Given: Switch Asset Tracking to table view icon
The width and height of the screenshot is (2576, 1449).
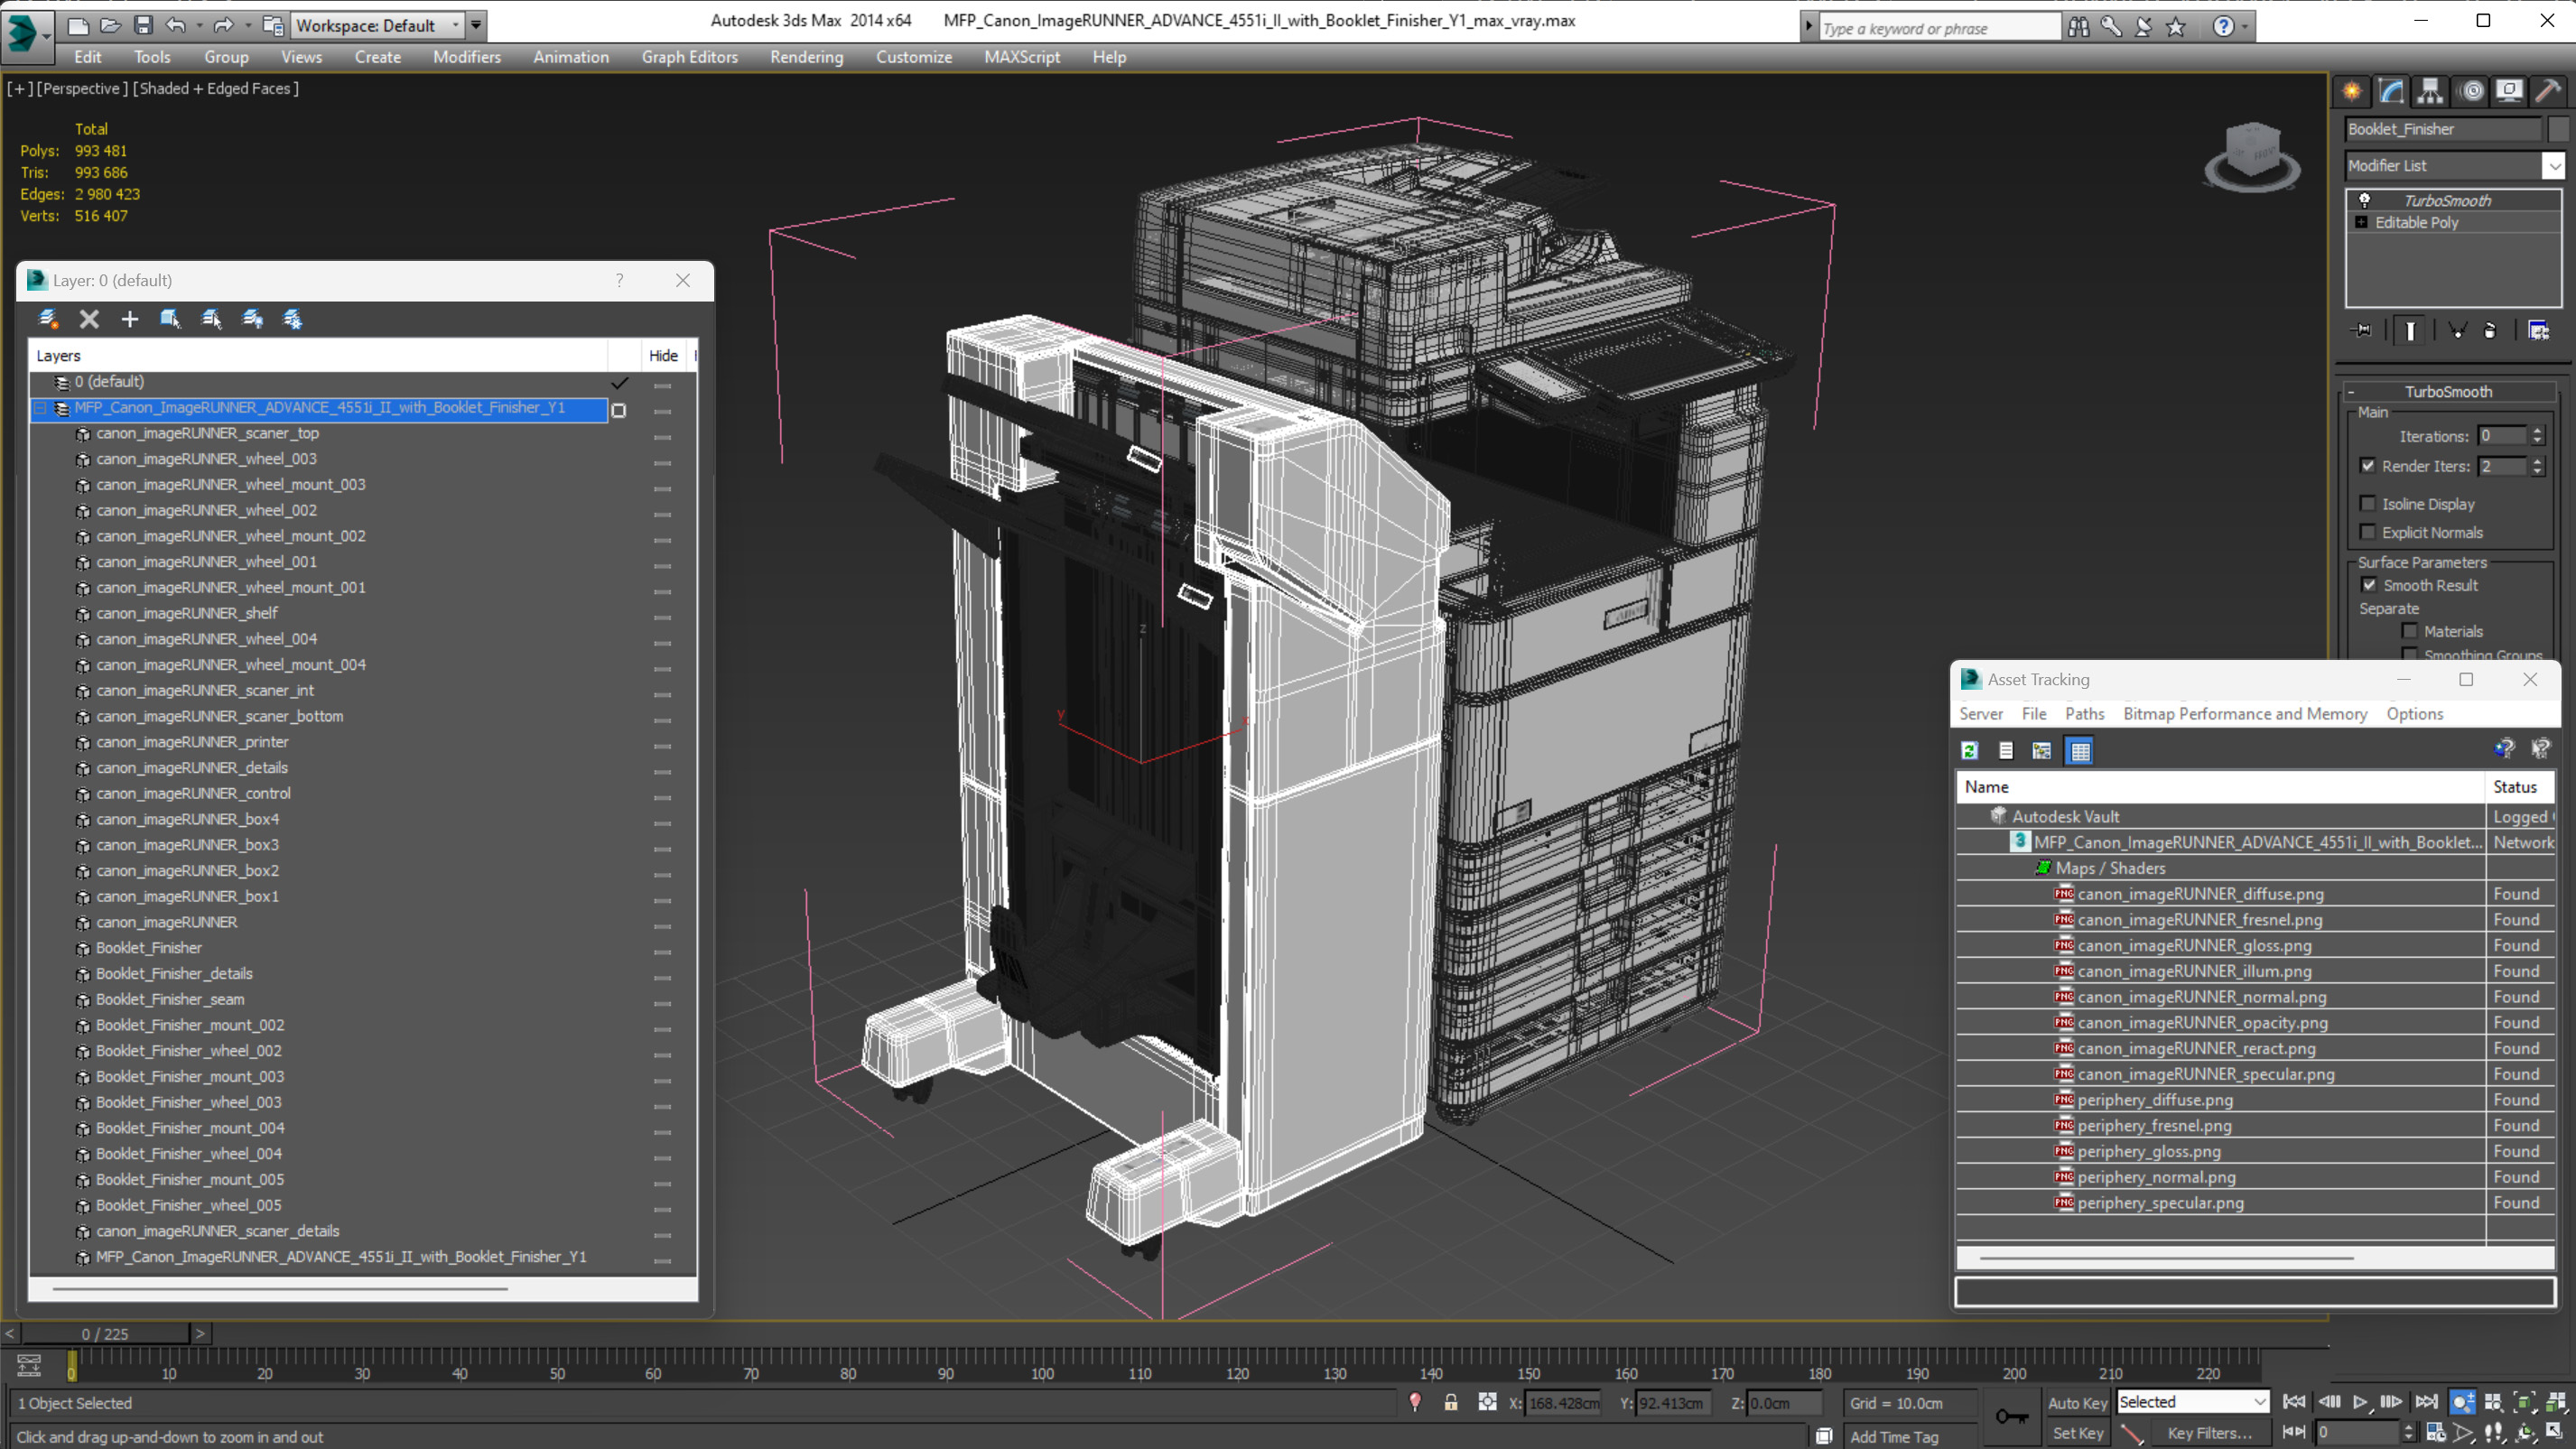Looking at the screenshot, I should coord(2080,750).
